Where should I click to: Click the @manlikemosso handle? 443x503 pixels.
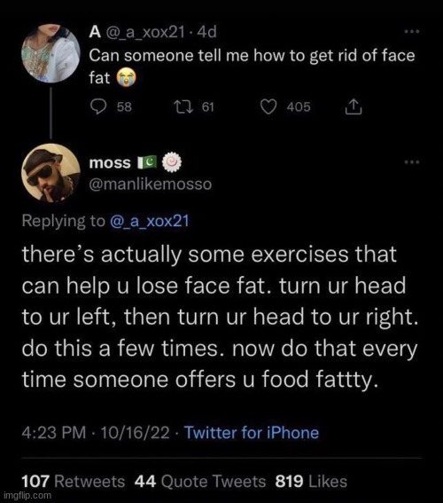151,185
